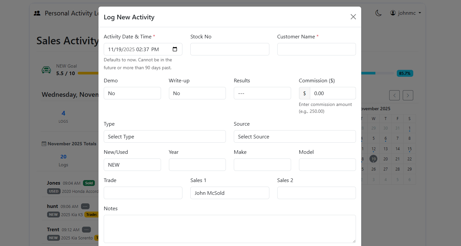Click the calendar icon by November 2025 Totals
Image resolution: width=461 pixels, height=246 pixels.
[x=43, y=144]
